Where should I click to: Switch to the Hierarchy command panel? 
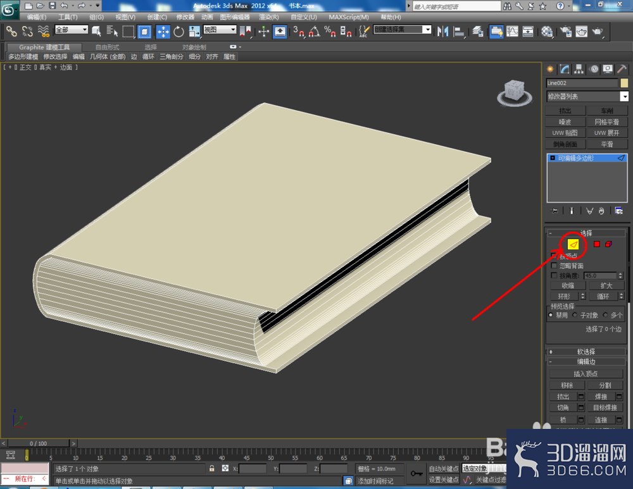[x=579, y=69]
